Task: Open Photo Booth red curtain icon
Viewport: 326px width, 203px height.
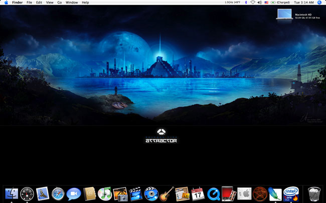Action: click(x=229, y=194)
